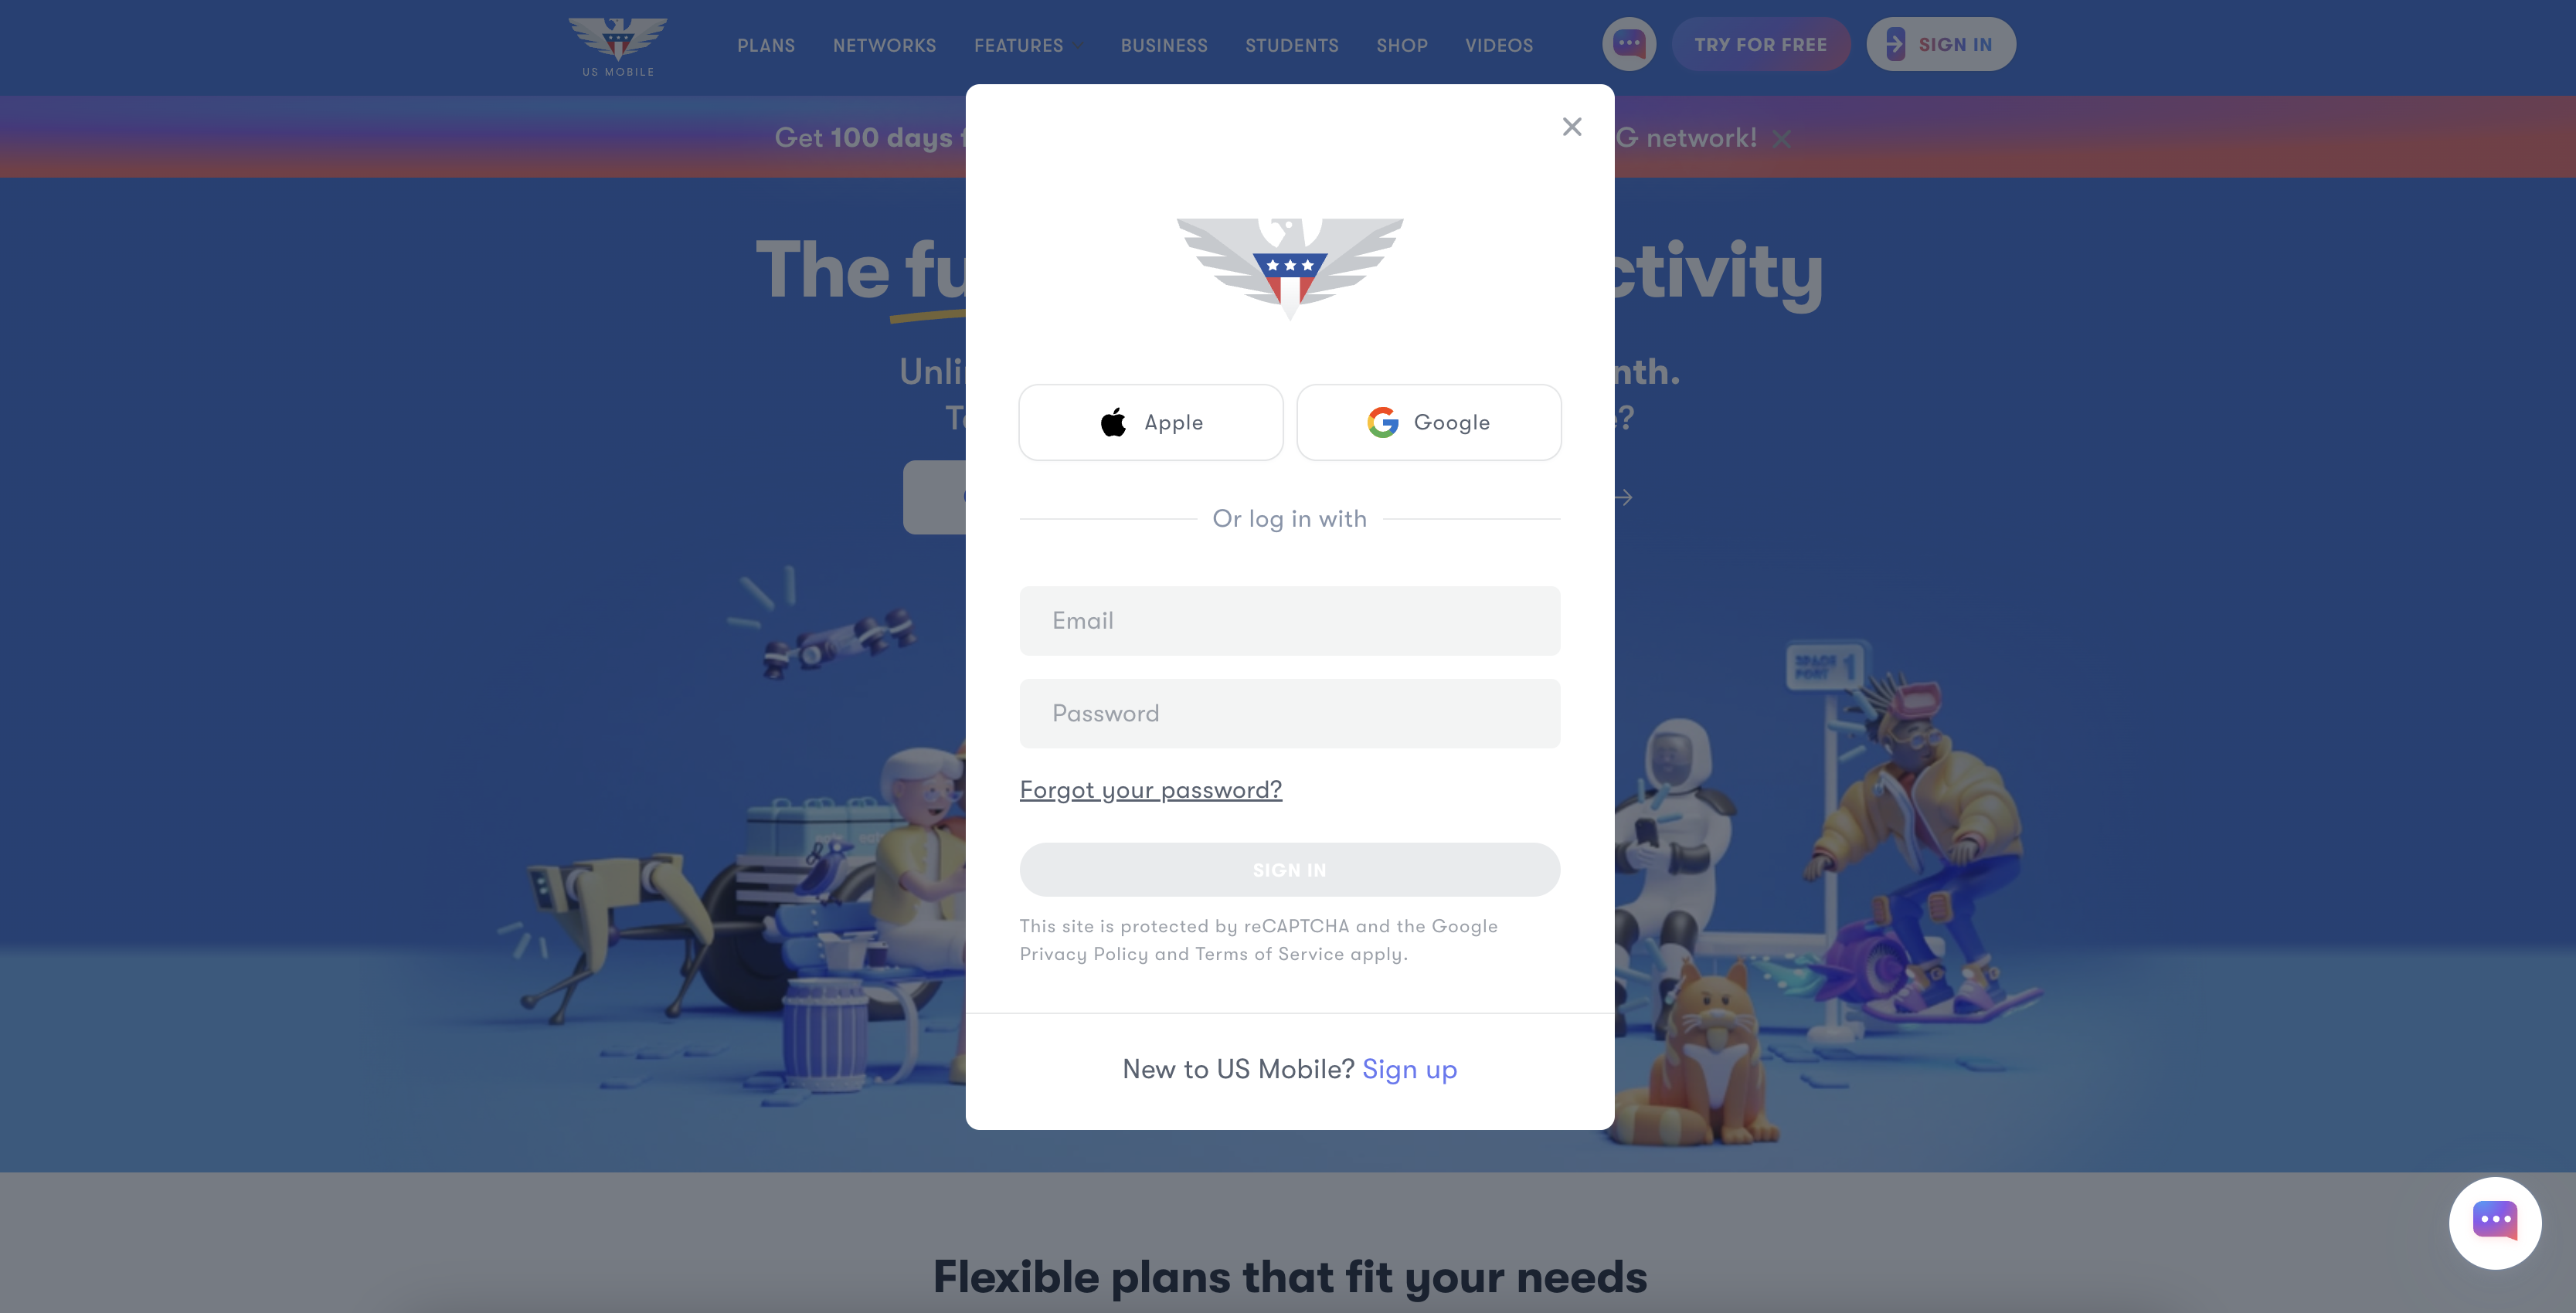Click the SIGN IN submit button
The height and width of the screenshot is (1313, 2576).
(x=1290, y=867)
